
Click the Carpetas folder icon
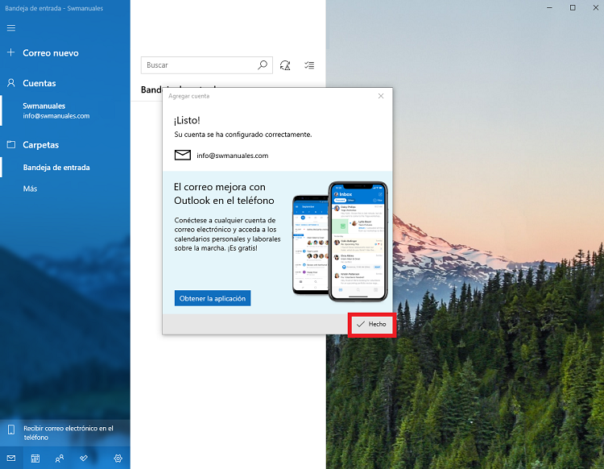11,144
